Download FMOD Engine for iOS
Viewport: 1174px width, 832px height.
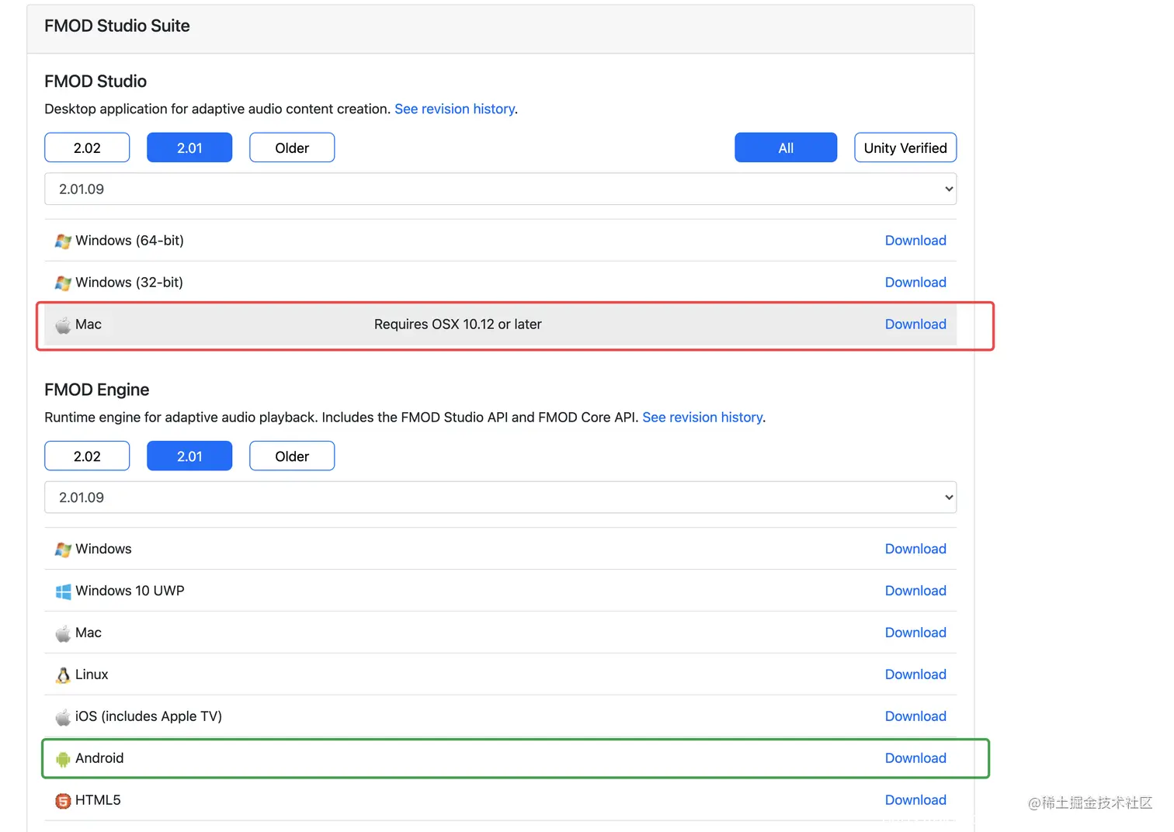915,716
